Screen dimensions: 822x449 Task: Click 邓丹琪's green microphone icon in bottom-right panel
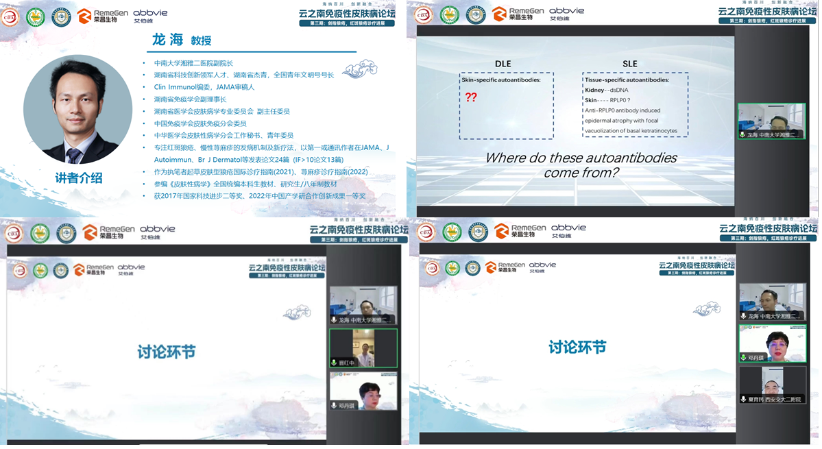pos(743,358)
